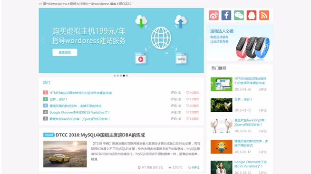Click the 2016-02-17 date in sidebar
The width and height of the screenshot is (311, 174).
(243, 152)
